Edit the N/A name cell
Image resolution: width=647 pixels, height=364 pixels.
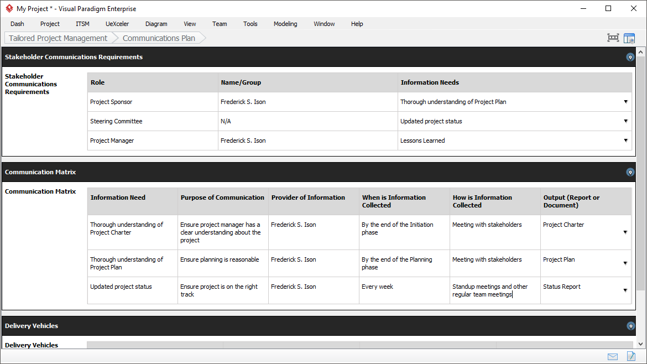(x=308, y=121)
